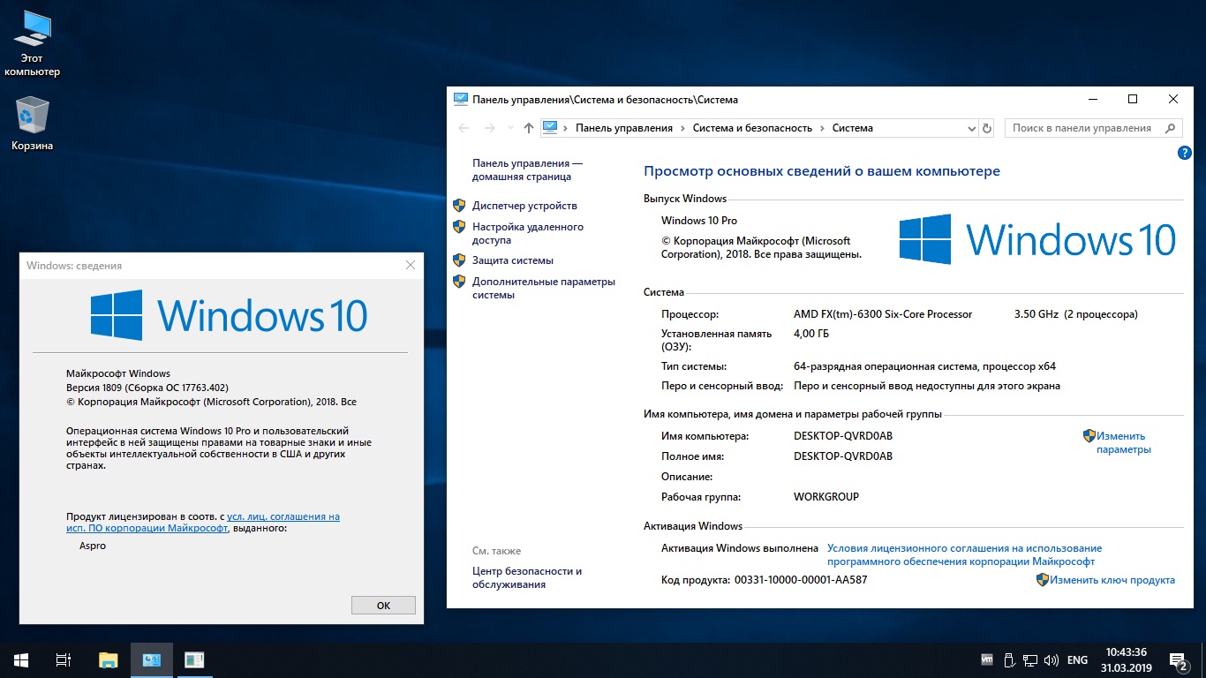
Task: Switch the ENG input language indicator
Action: 1077,659
